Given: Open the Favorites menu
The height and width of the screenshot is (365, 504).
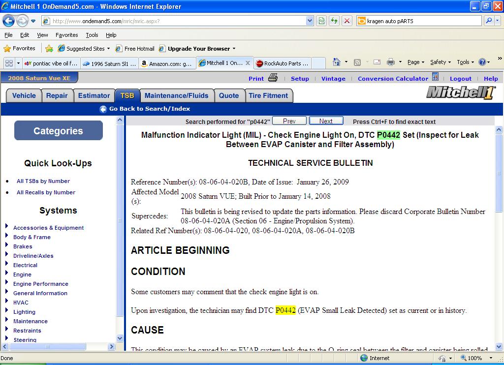Looking at the screenshot, I should click(66, 35).
